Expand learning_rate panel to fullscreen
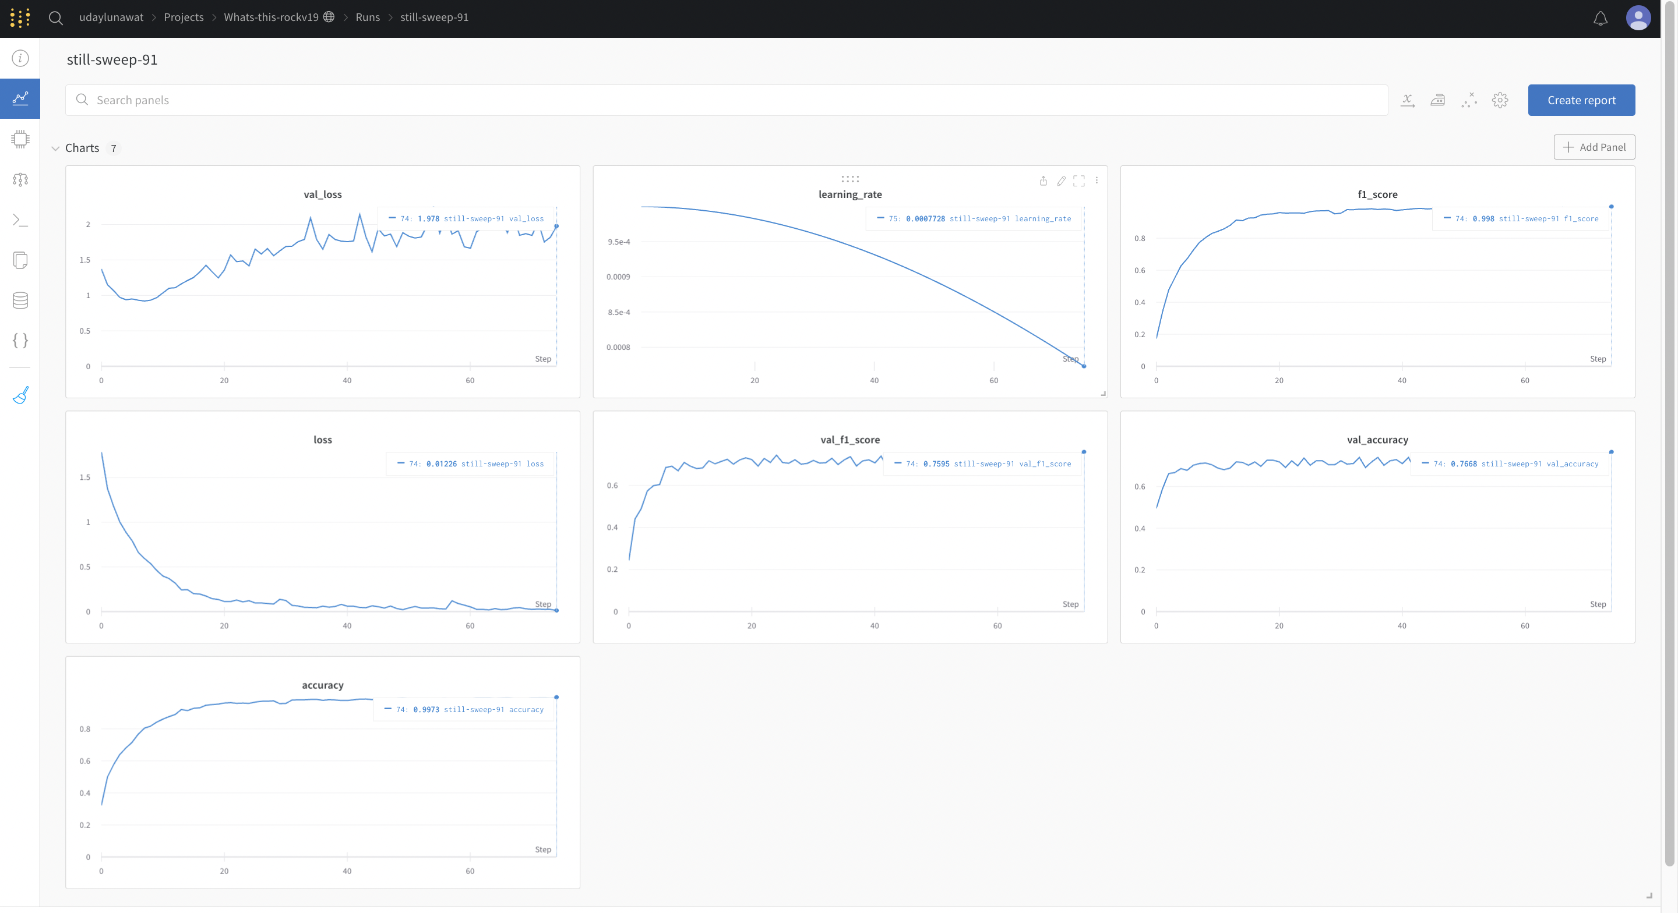 coord(1078,181)
